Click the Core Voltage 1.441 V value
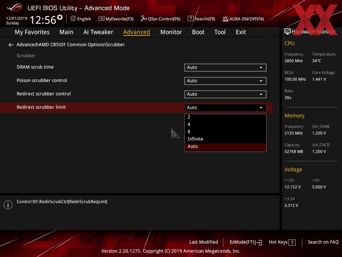Image resolution: width=342 pixels, height=257 pixels. coord(319,79)
